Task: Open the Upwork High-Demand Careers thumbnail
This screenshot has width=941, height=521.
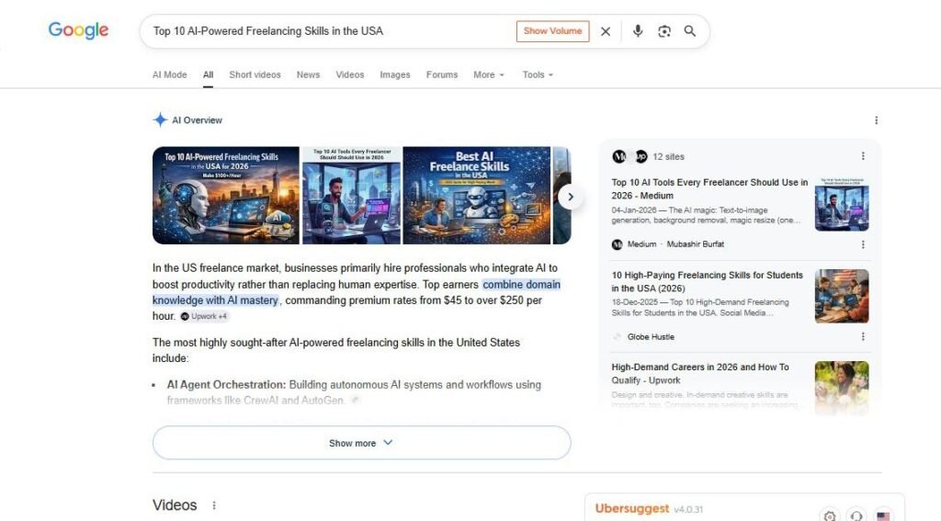Action: pyautogui.click(x=842, y=387)
